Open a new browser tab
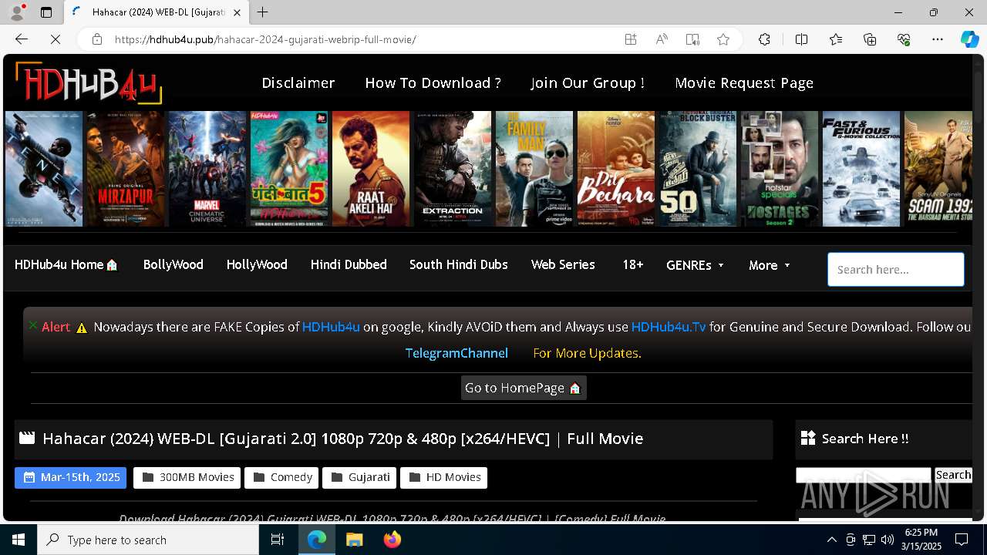The height and width of the screenshot is (555, 987). click(x=263, y=12)
